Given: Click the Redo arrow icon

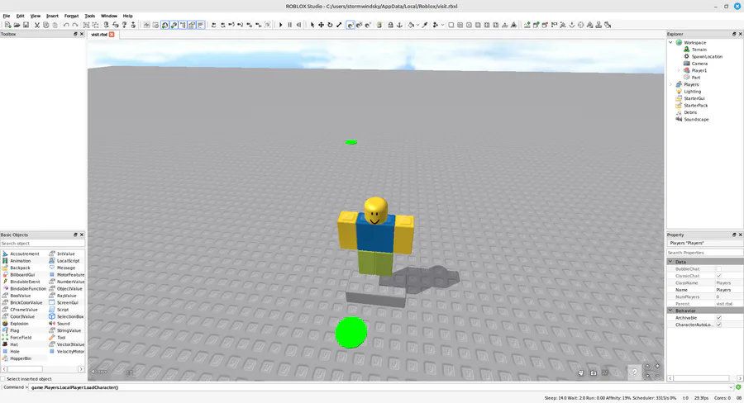Looking at the screenshot, I should pyautogui.click(x=75, y=25).
